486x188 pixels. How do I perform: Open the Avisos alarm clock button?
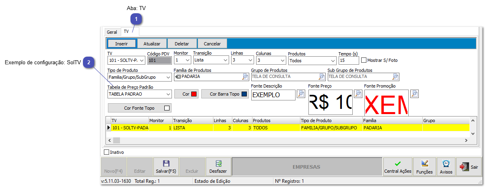pos(446,167)
